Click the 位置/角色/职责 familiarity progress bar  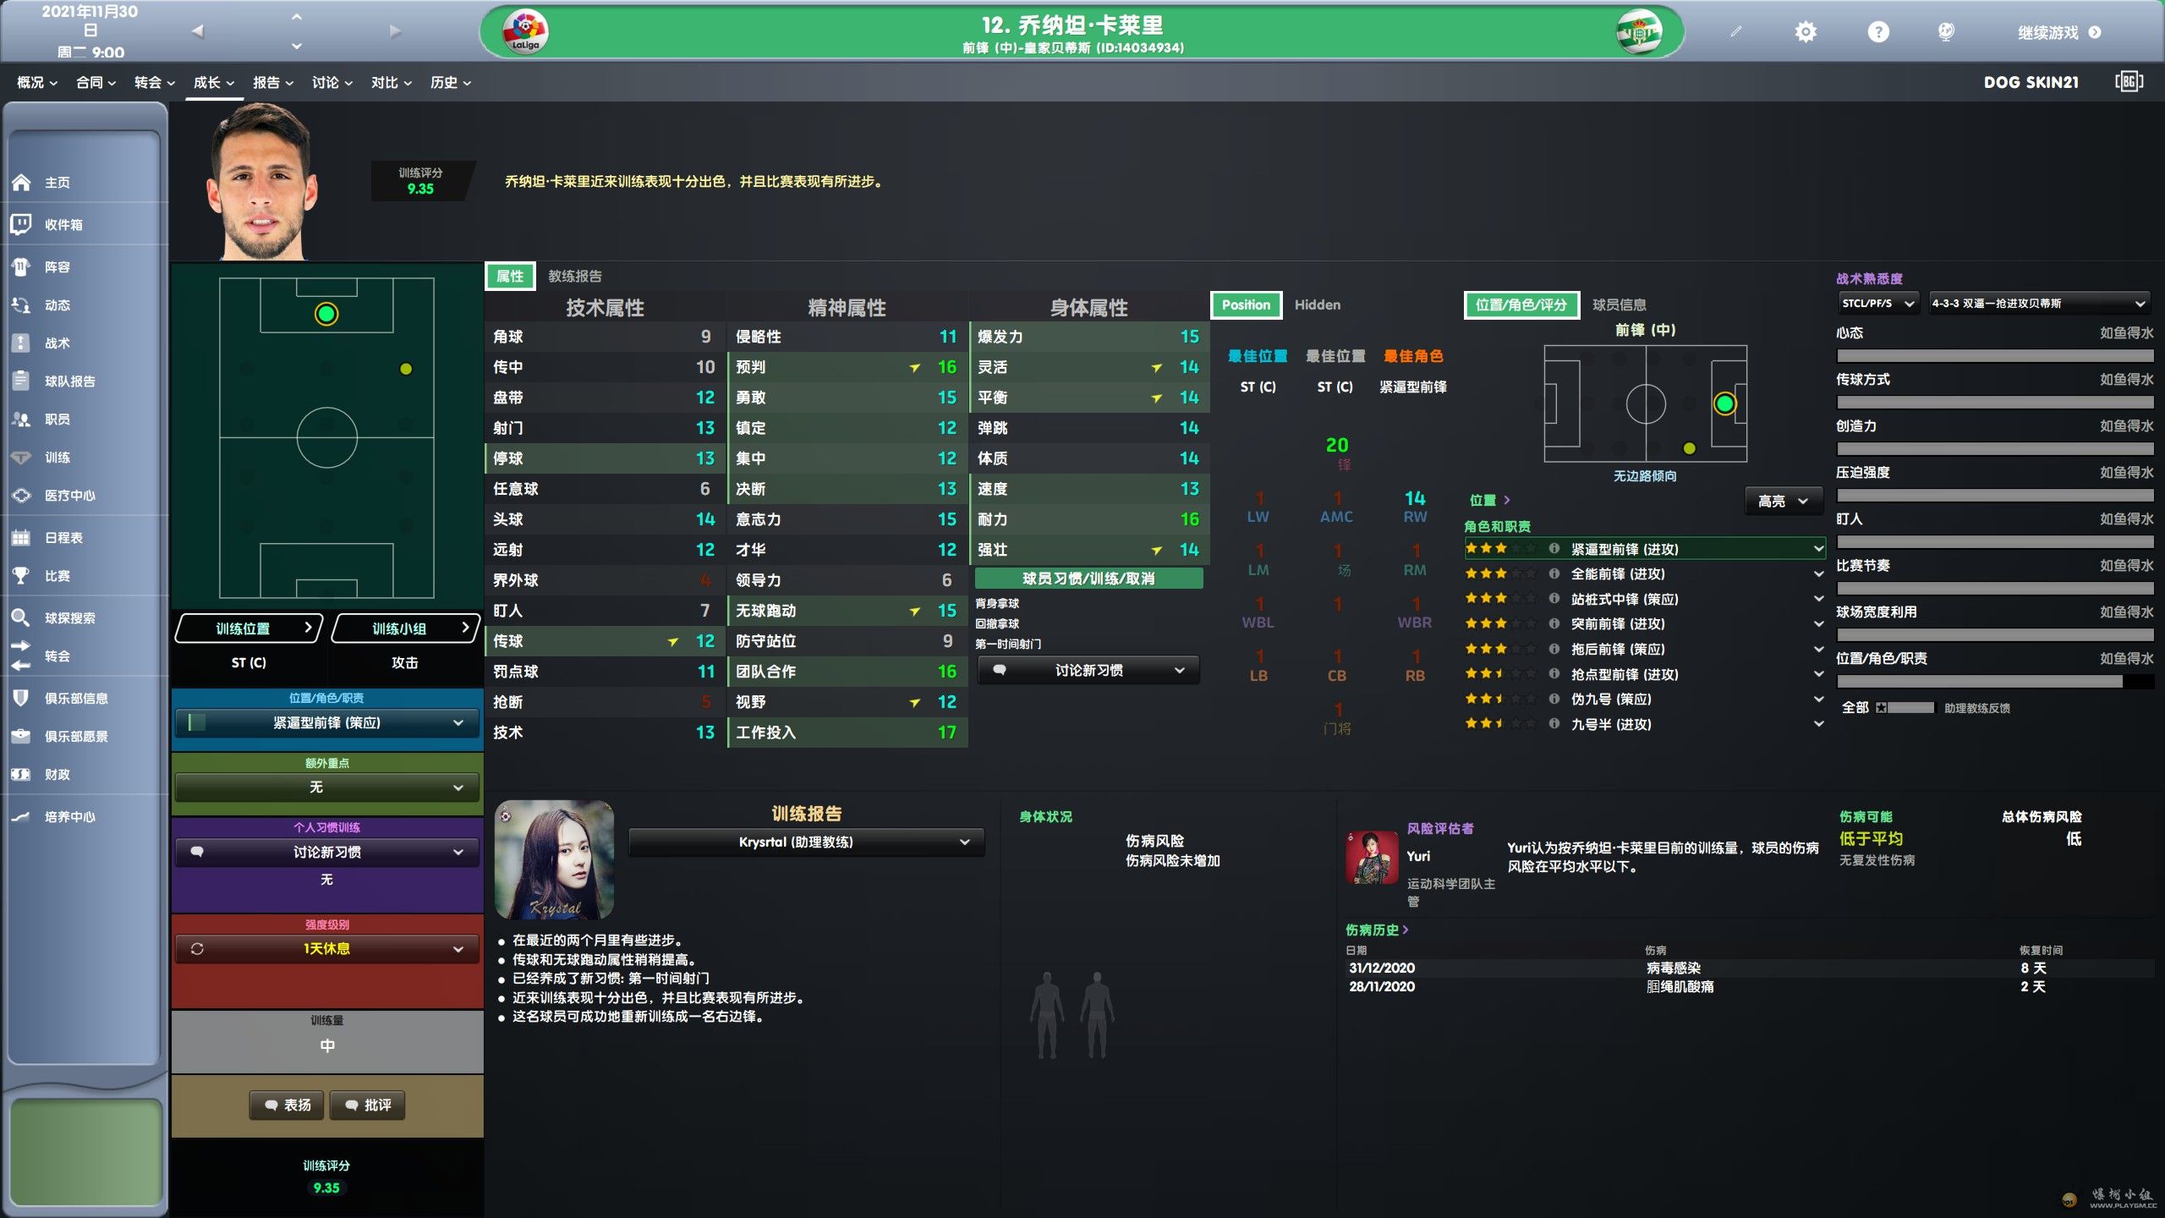[1994, 681]
